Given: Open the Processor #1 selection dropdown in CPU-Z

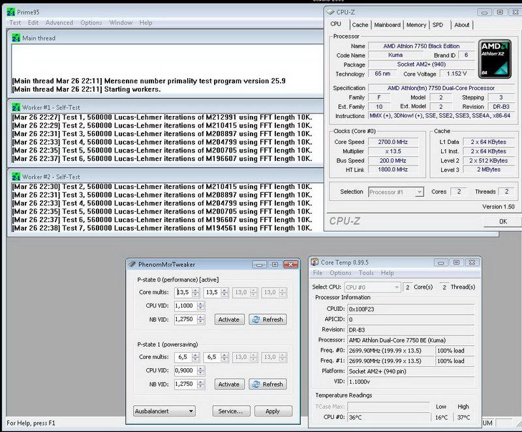Looking at the screenshot, I should pos(396,192).
